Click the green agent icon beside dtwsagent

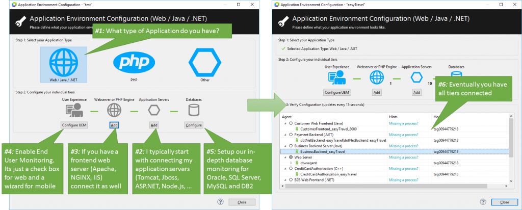point(297,163)
